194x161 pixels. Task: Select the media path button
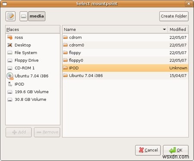pos(37,16)
